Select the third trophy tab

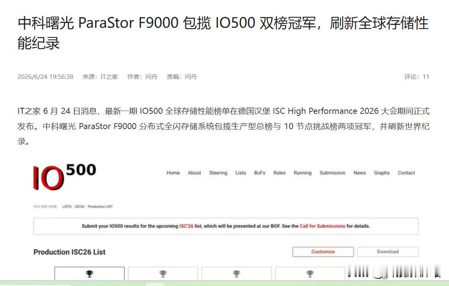(236, 274)
